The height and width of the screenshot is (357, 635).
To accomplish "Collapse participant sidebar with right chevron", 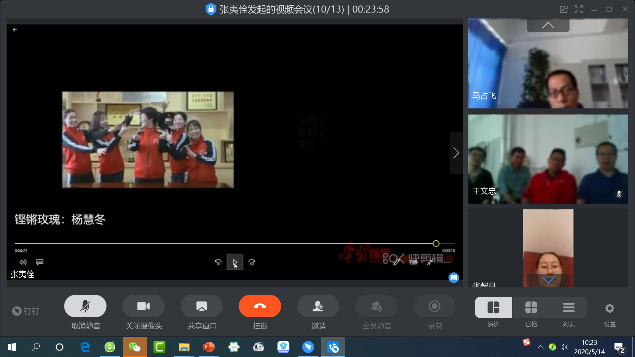I will pos(456,153).
